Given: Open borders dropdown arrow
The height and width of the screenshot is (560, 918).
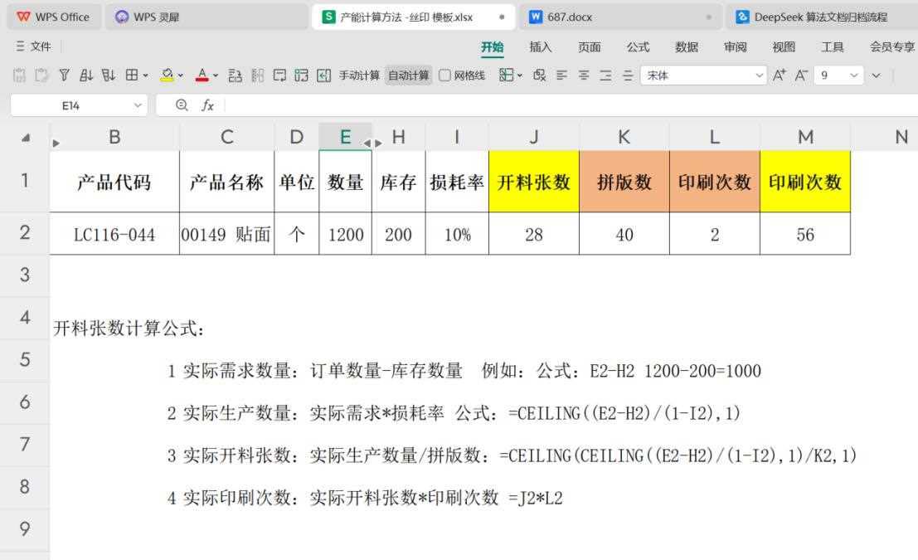Looking at the screenshot, I should pos(146,75).
